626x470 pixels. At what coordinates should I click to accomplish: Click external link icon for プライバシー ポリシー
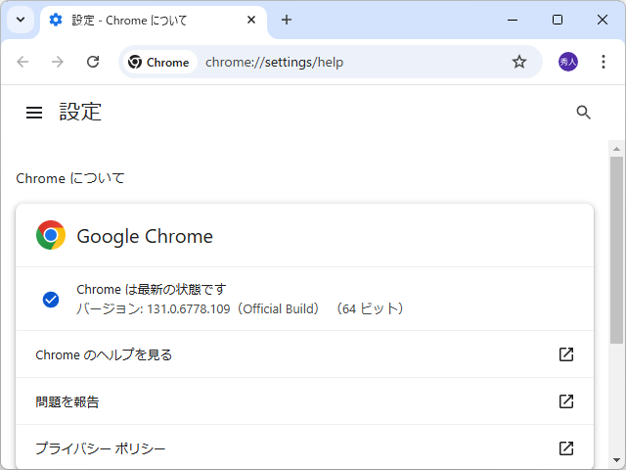566,448
